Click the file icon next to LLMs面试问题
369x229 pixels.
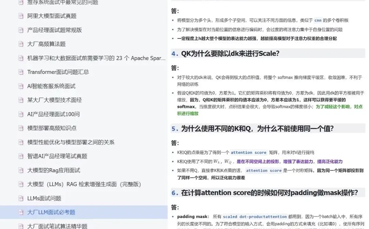(21, 198)
